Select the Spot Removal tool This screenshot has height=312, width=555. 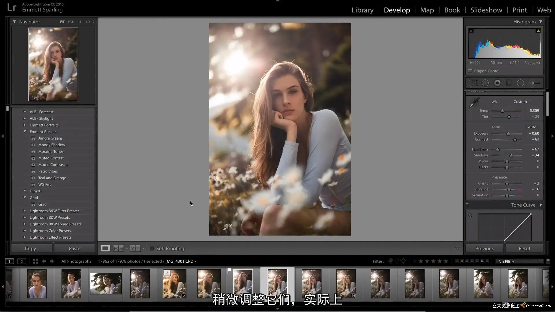pos(486,83)
